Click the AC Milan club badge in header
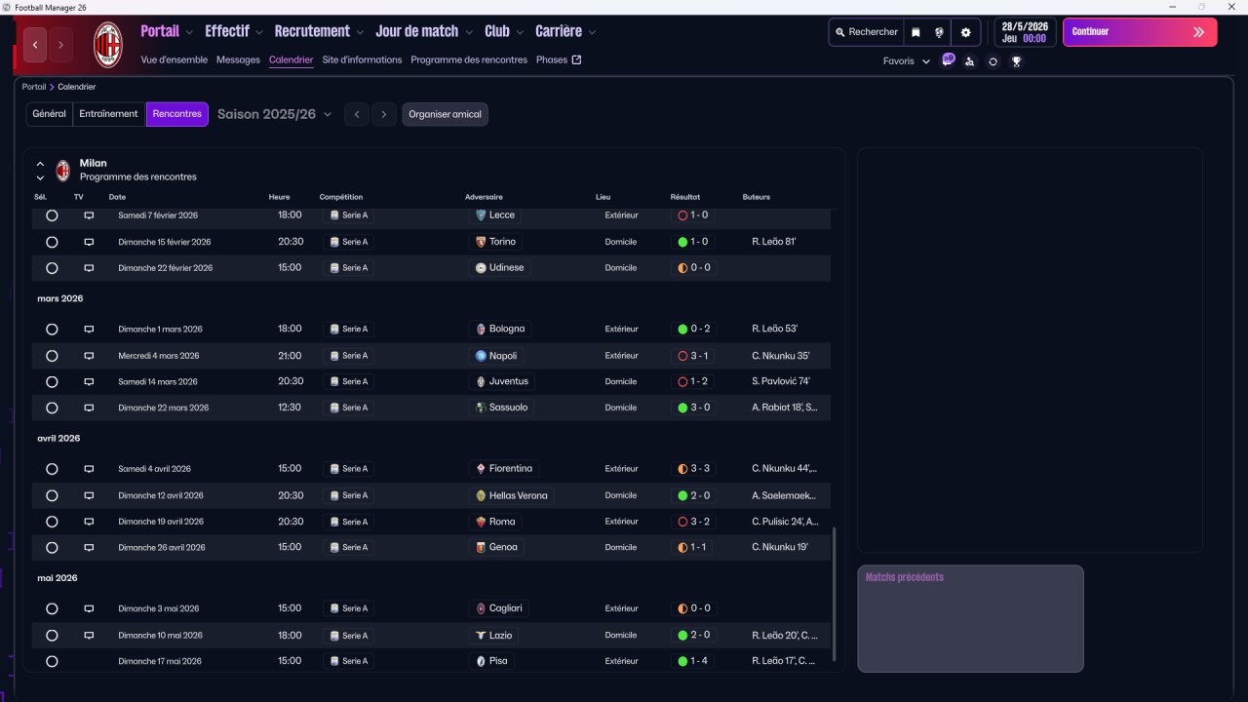The width and height of the screenshot is (1248, 702). 107,44
